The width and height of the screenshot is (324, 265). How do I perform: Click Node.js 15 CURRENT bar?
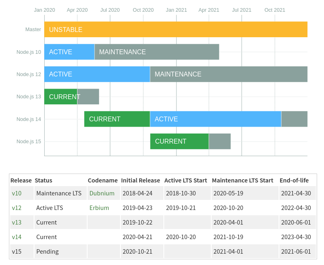click(179, 141)
